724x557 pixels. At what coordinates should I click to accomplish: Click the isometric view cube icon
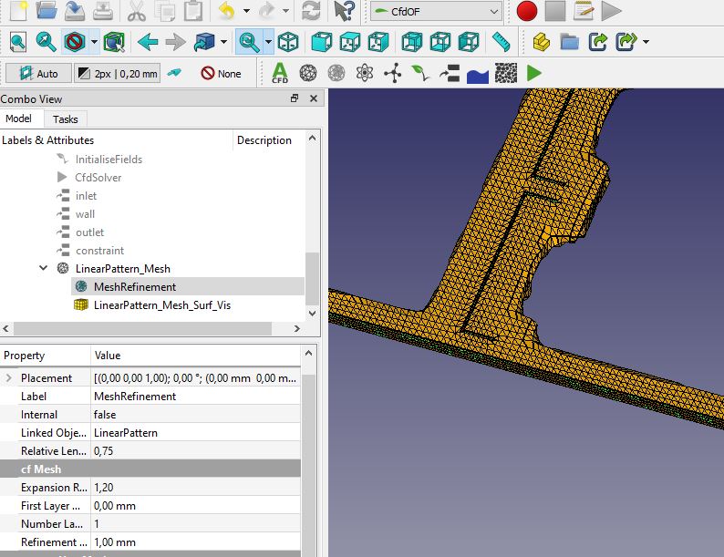pos(288,42)
